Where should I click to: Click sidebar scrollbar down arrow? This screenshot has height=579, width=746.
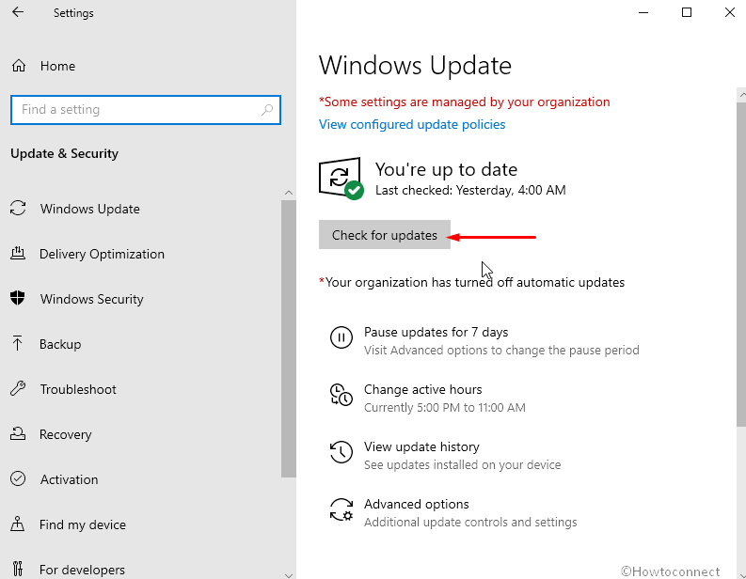point(288,574)
